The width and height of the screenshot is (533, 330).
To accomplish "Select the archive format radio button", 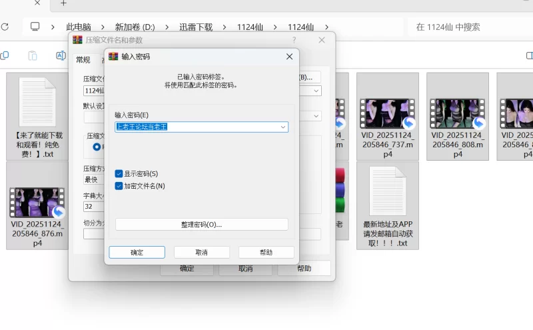I will pos(97,147).
